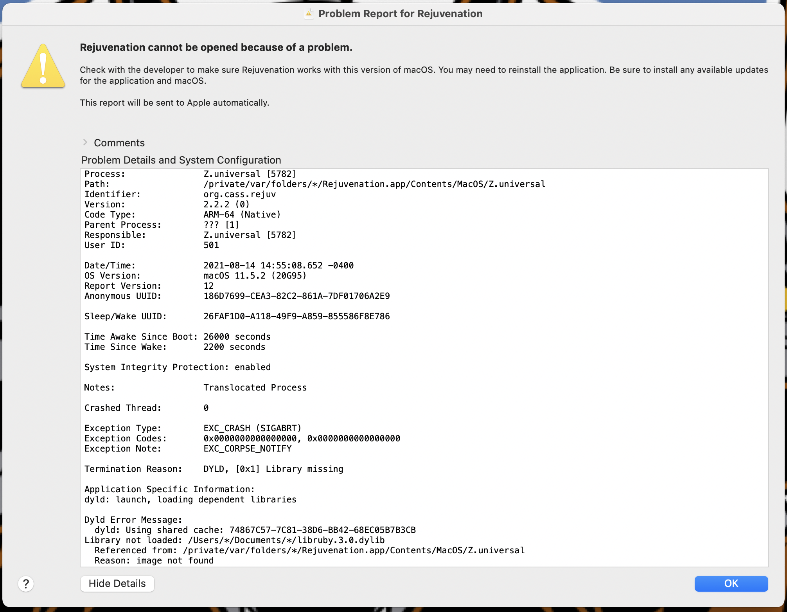Image resolution: width=787 pixels, height=612 pixels.
Task: Click termination reason 'DYLD, [0x1] Library missing'
Action: point(273,469)
